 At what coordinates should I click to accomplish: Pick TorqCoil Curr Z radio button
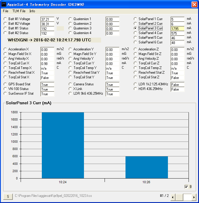click(135, 63)
